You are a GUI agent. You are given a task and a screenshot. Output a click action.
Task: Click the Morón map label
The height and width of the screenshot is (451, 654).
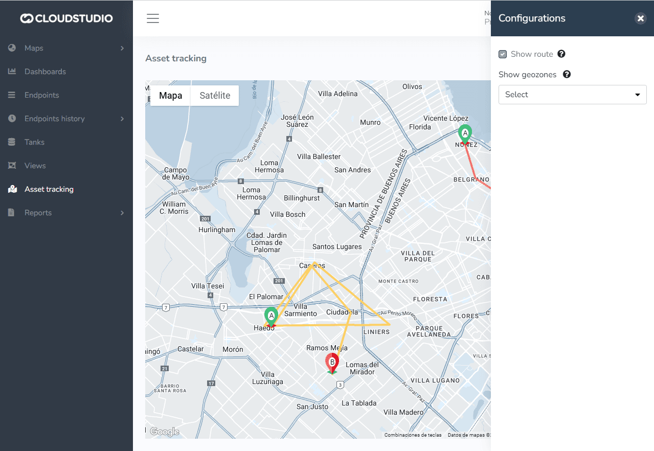(x=233, y=349)
